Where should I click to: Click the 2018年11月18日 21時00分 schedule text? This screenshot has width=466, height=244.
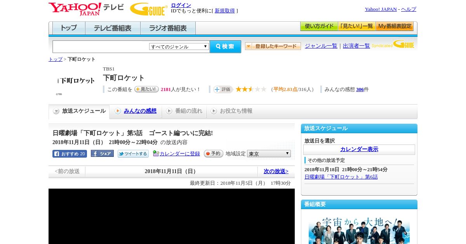(x=346, y=170)
